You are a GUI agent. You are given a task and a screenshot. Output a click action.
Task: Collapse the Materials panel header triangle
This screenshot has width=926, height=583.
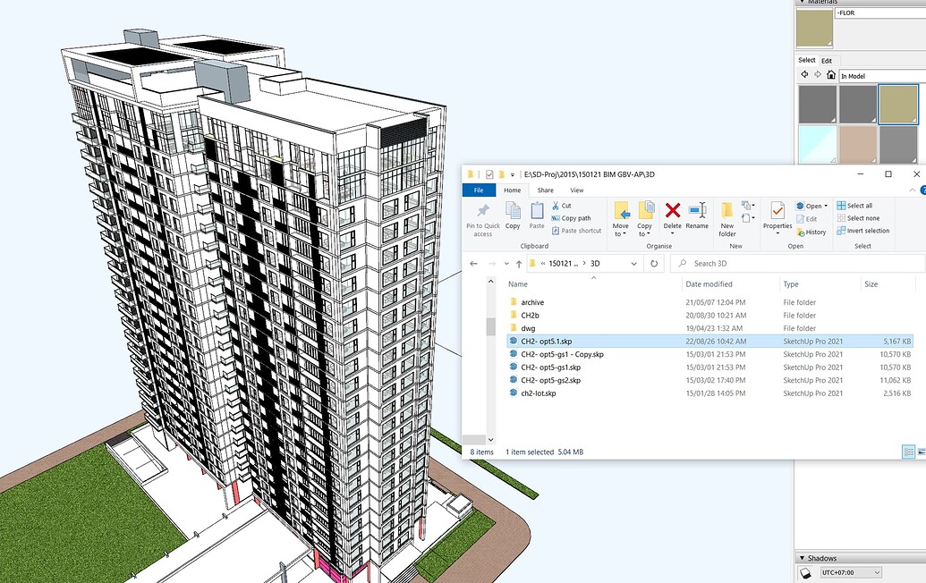pyautogui.click(x=802, y=4)
